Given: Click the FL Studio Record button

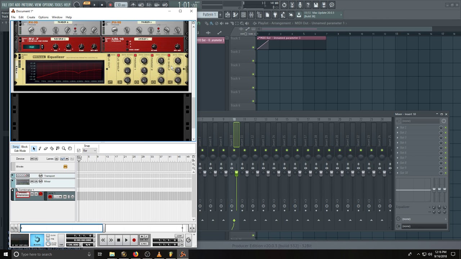Looking at the screenshot, I should point(110,5).
